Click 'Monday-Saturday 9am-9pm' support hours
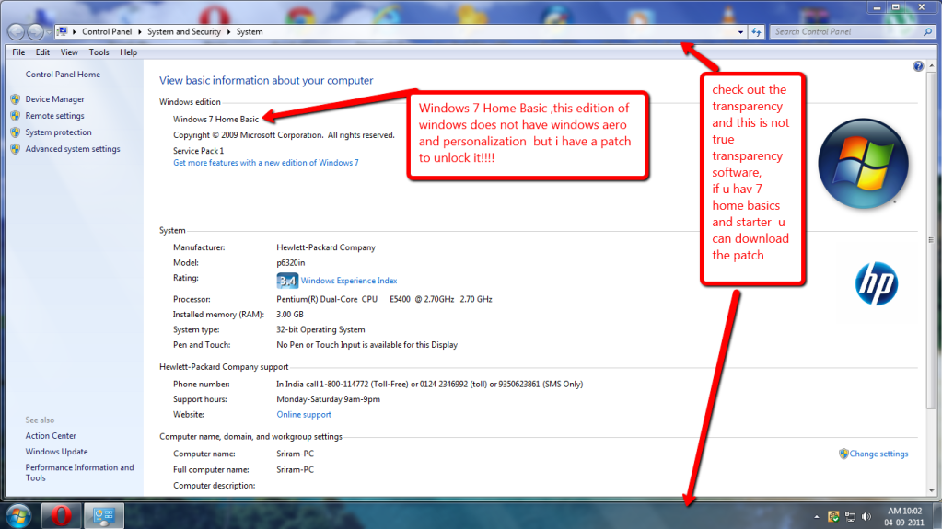 point(328,399)
